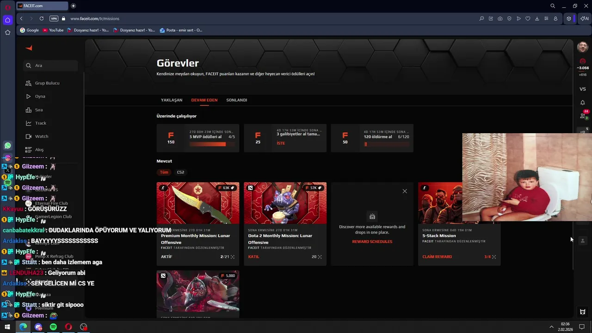Click CLAIM REWARD on 5-Stack Mission

pyautogui.click(x=437, y=257)
